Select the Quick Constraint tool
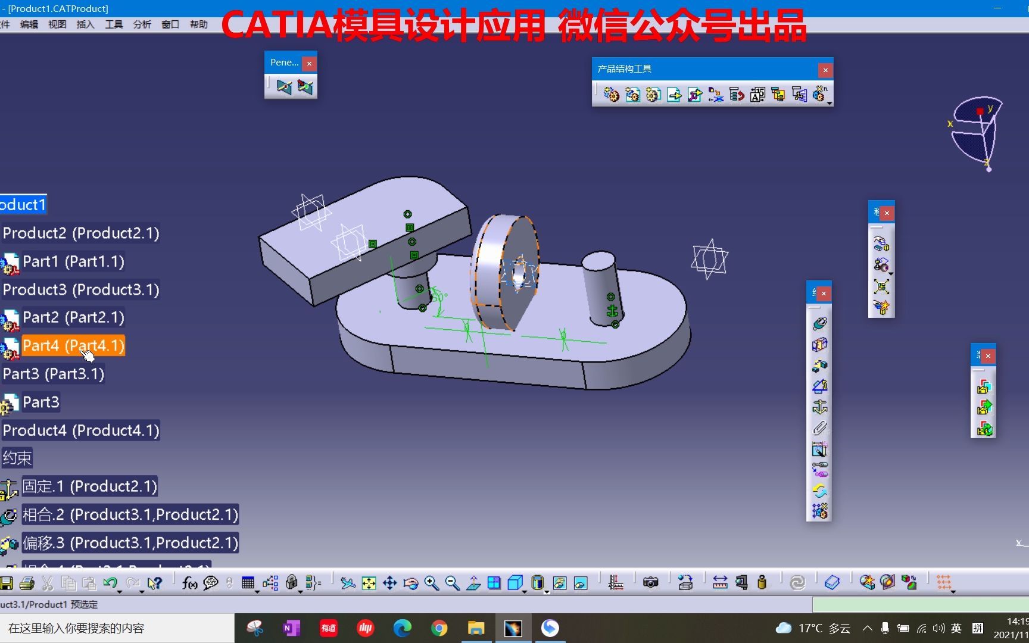The image size is (1029, 643). click(819, 449)
